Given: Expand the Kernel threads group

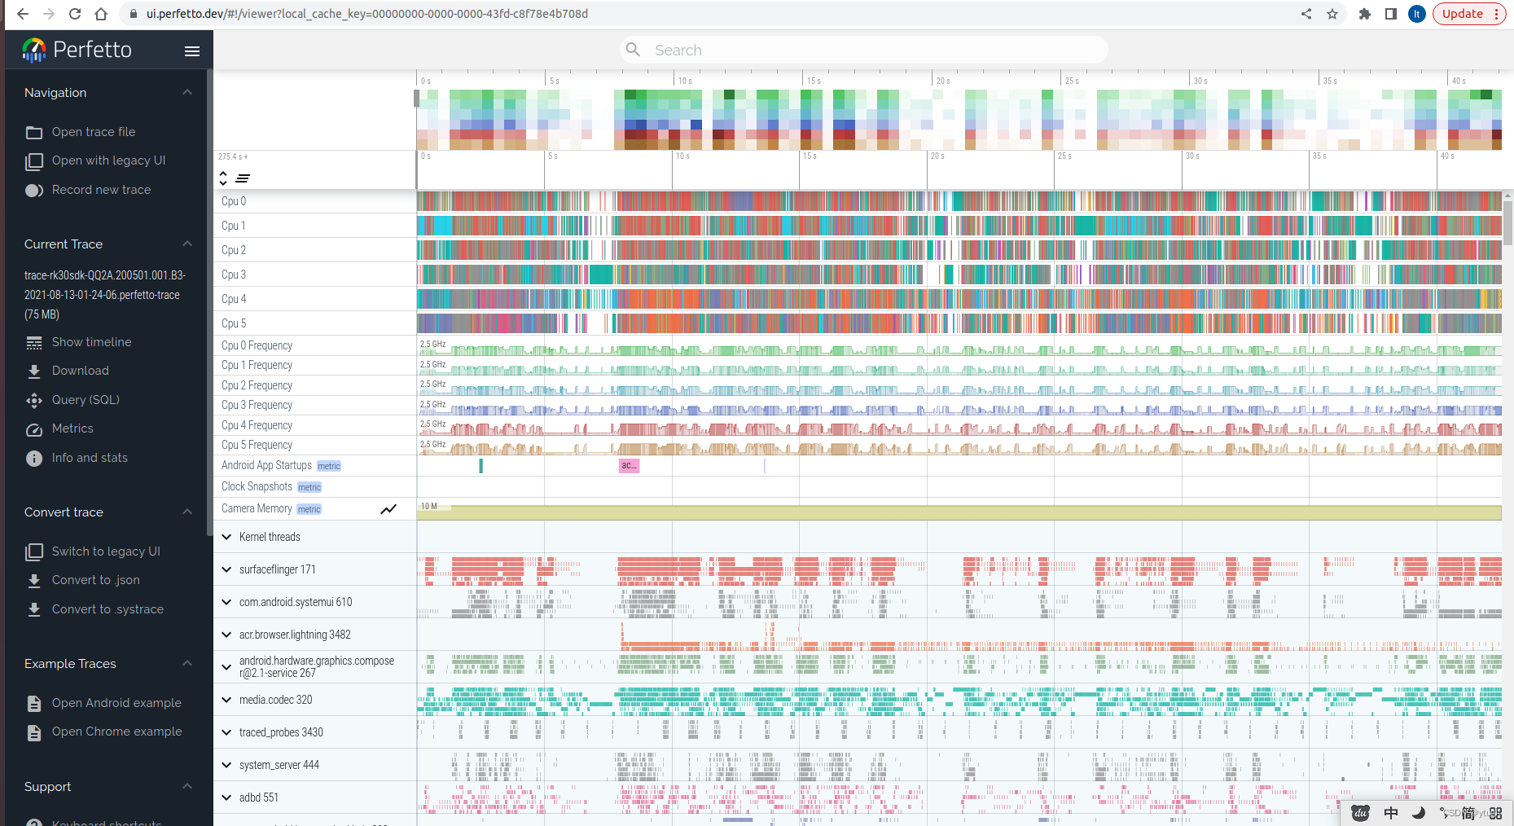Looking at the screenshot, I should 226,537.
